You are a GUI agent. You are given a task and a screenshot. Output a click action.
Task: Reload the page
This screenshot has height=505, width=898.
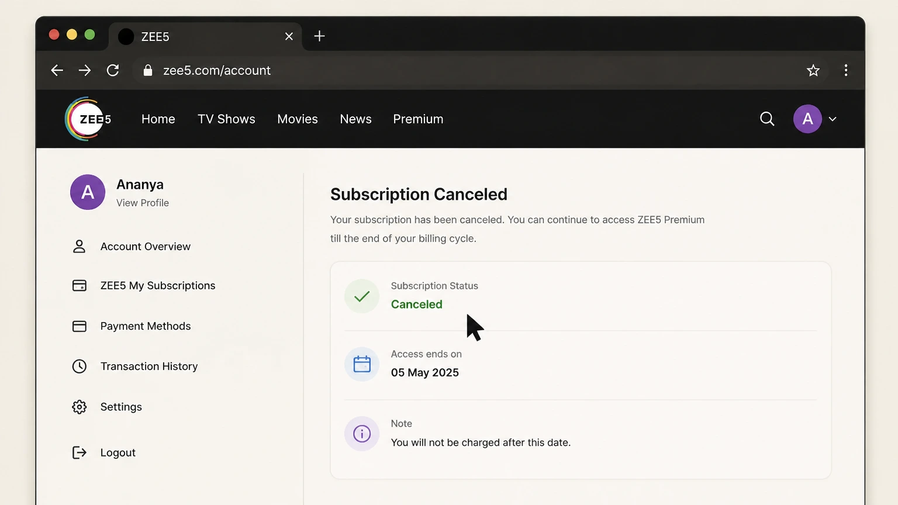[113, 70]
